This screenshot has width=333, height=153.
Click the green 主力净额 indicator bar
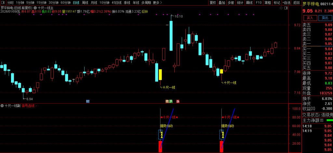pyautogui.click(x=329, y=120)
